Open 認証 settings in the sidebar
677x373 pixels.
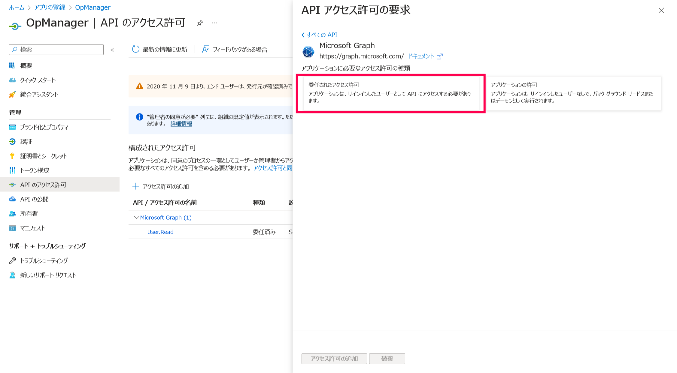26,142
